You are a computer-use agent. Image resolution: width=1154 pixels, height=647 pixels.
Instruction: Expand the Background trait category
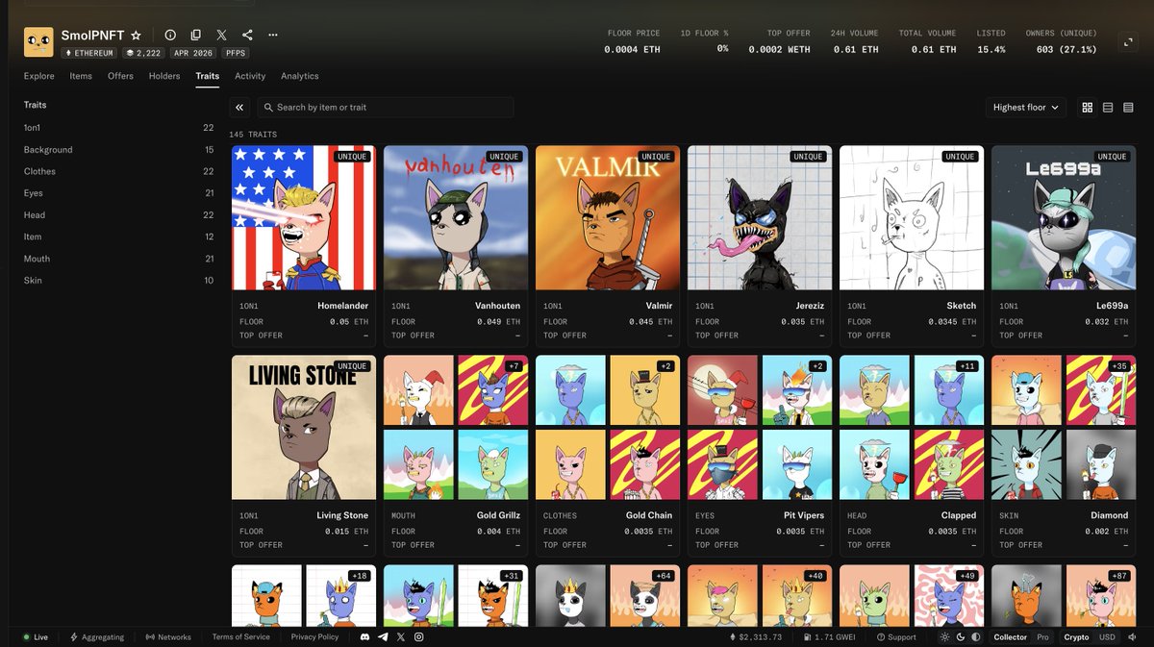(118, 150)
